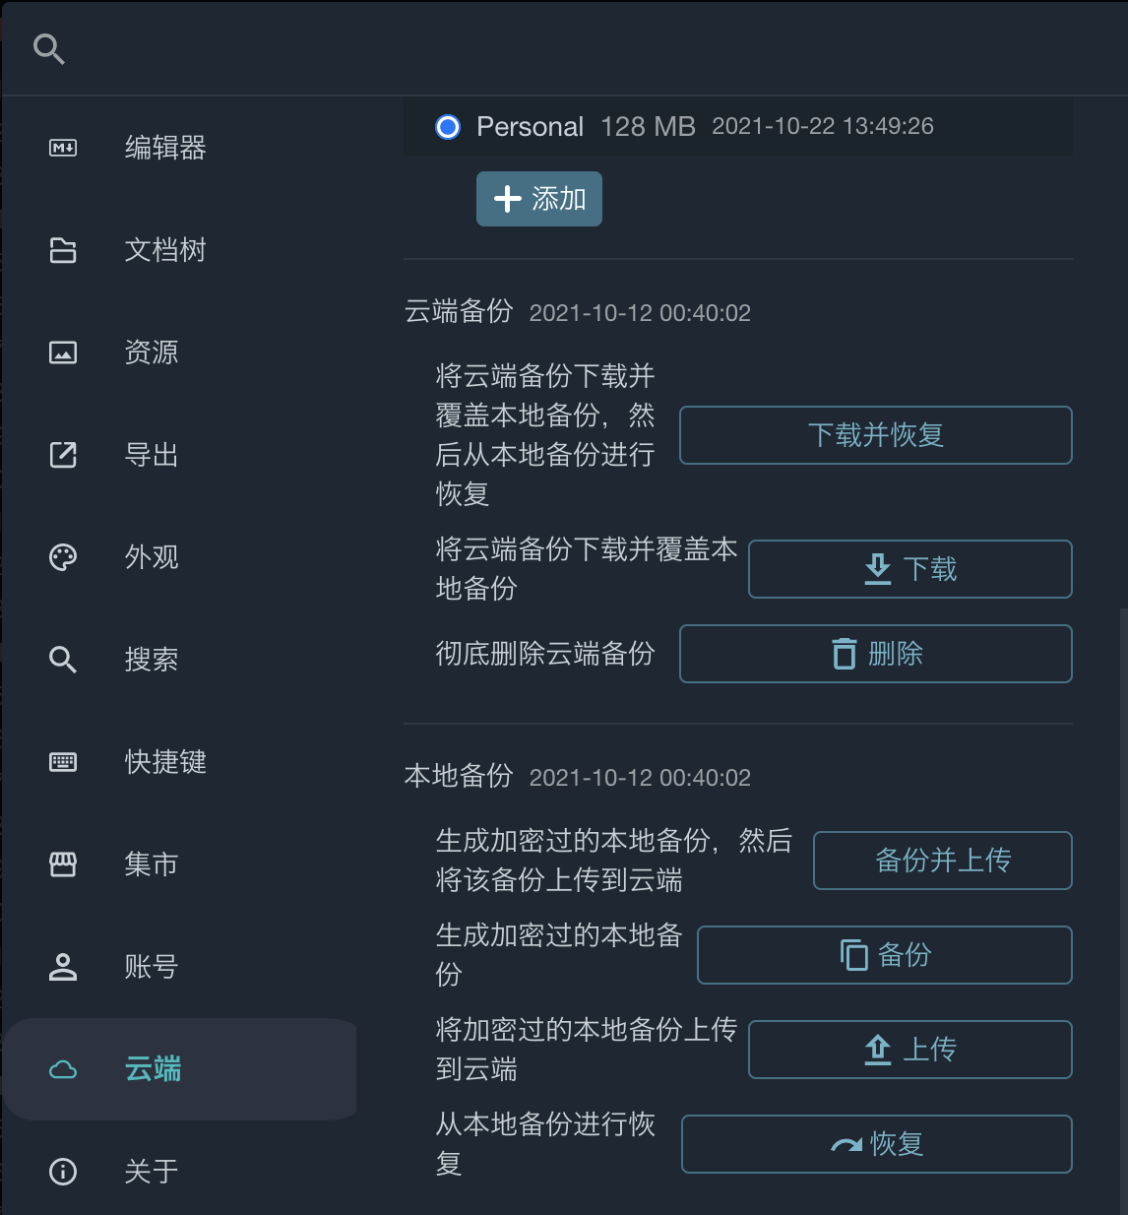Open the 编辑器 (Editor) settings section
Screen dimensions: 1128x1215
[x=164, y=148]
